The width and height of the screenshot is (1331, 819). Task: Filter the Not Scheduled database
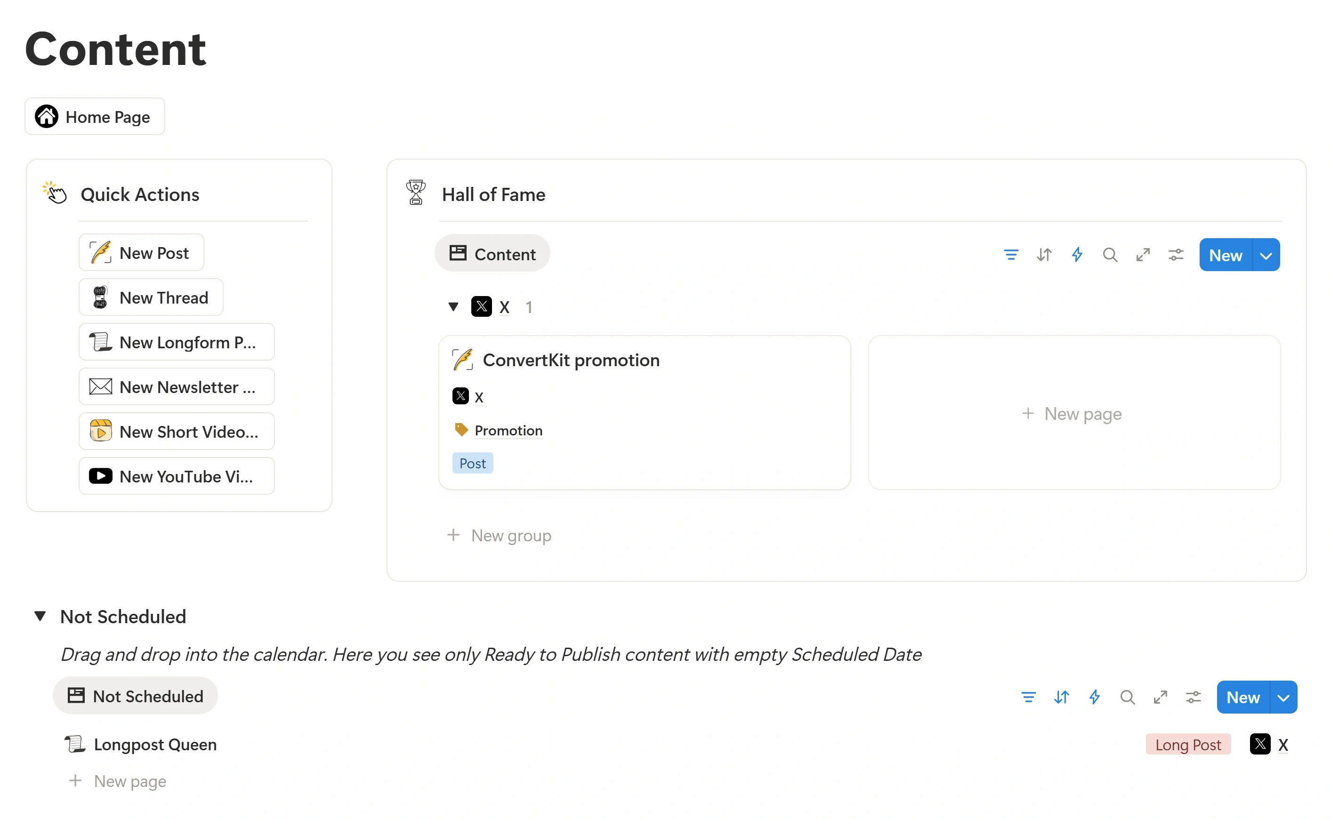[x=1028, y=697]
